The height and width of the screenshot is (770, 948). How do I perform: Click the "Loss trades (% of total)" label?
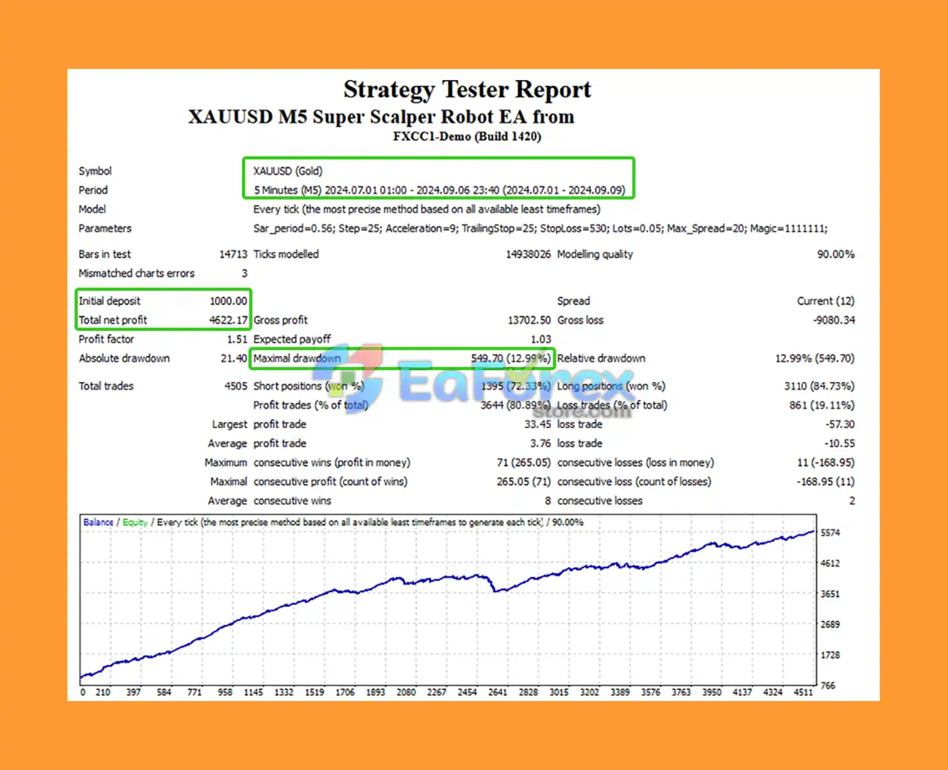(612, 406)
